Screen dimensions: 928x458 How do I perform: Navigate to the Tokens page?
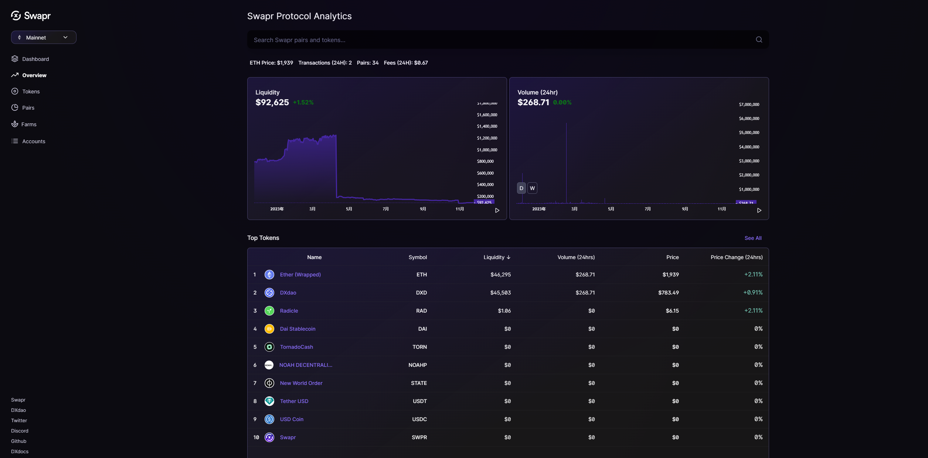click(31, 92)
